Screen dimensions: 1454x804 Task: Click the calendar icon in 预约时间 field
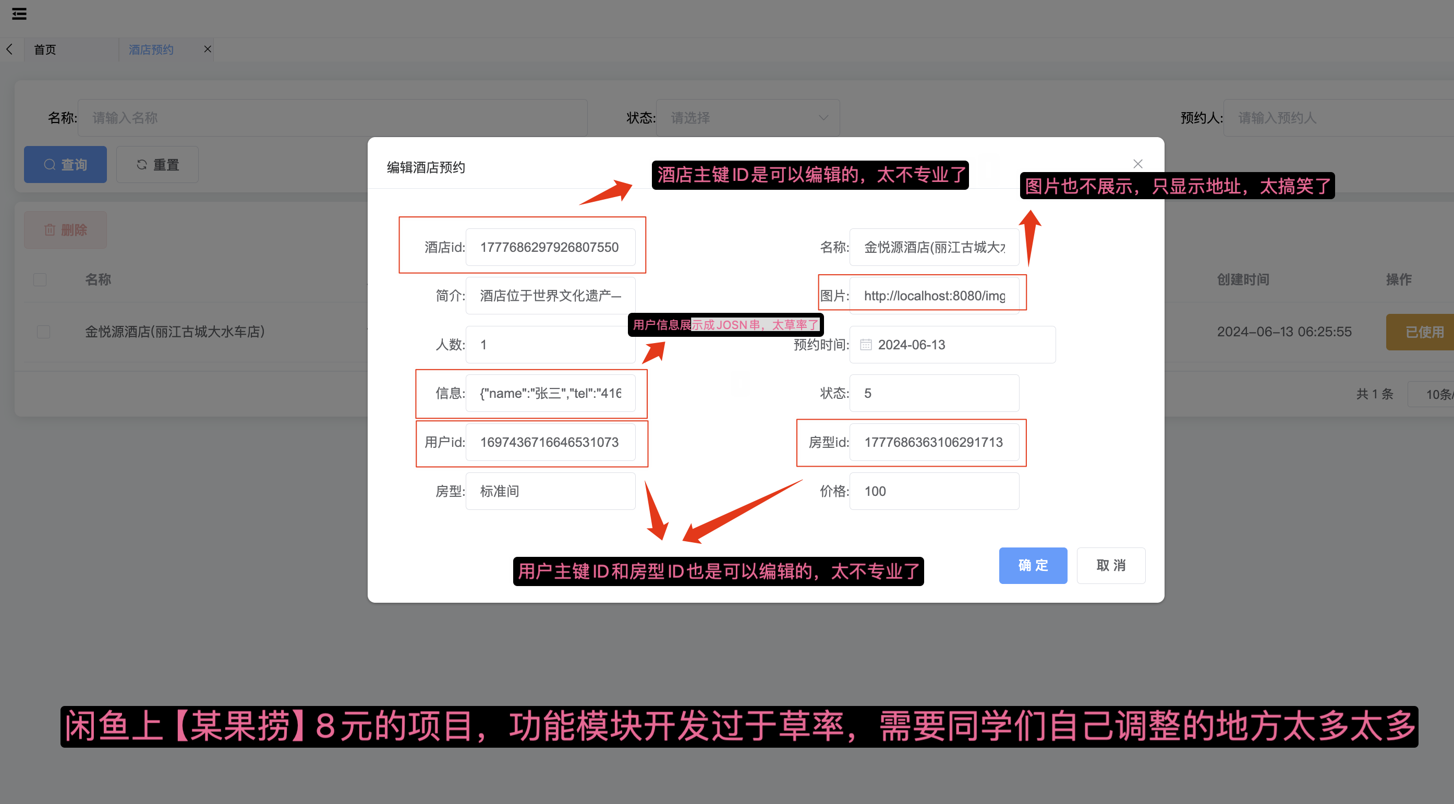click(865, 345)
